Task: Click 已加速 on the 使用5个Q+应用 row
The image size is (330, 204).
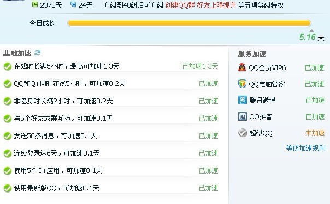Action: coord(209,170)
